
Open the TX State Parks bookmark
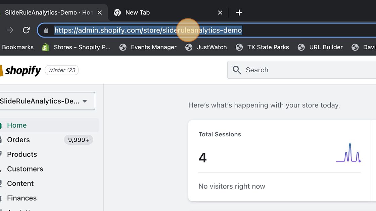pyautogui.click(x=268, y=47)
